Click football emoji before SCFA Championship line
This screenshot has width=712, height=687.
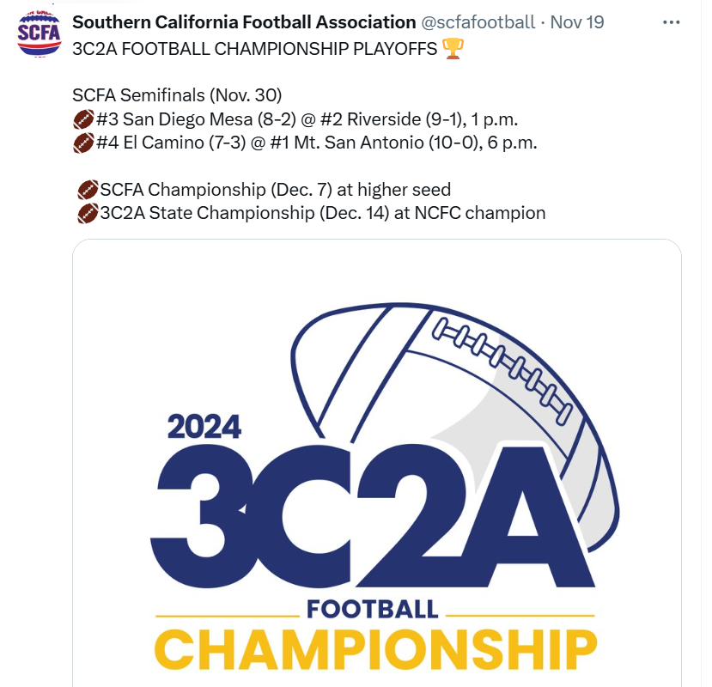pos(88,190)
